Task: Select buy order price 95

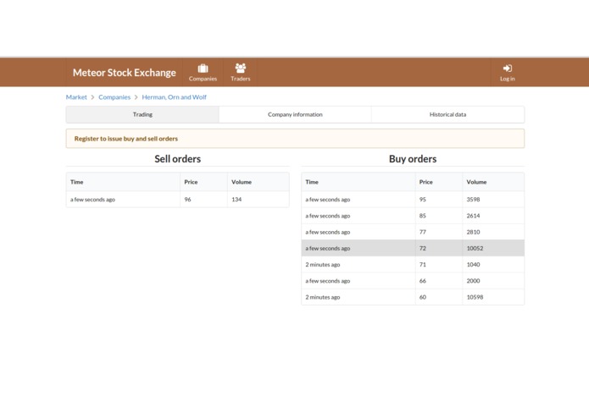Action: (439, 200)
